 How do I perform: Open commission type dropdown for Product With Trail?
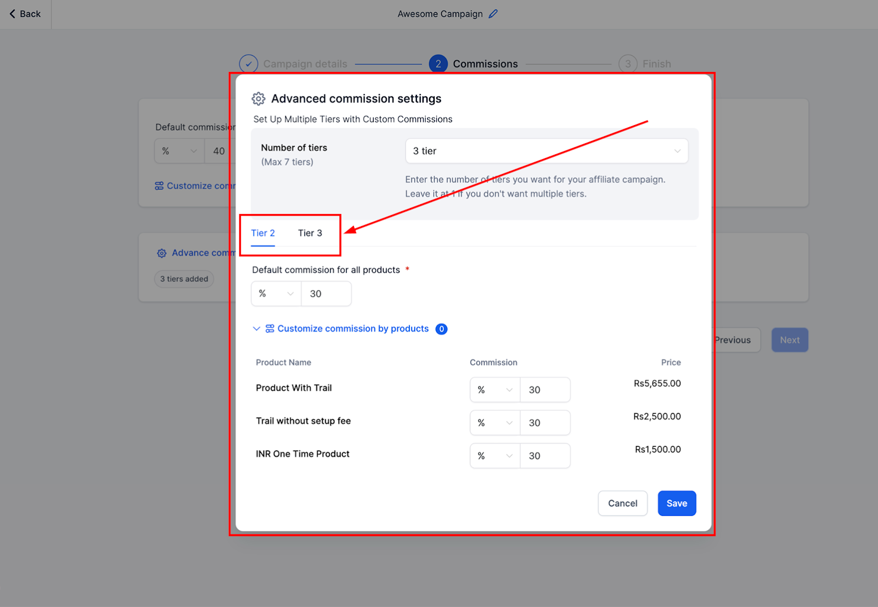tap(495, 390)
